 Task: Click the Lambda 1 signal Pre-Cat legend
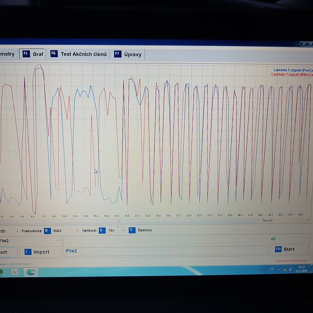[x=293, y=70]
